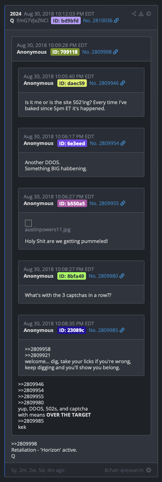Click the X icon next to 8chan qresearch
The width and height of the screenshot is (162, 482).
(x=149, y=470)
